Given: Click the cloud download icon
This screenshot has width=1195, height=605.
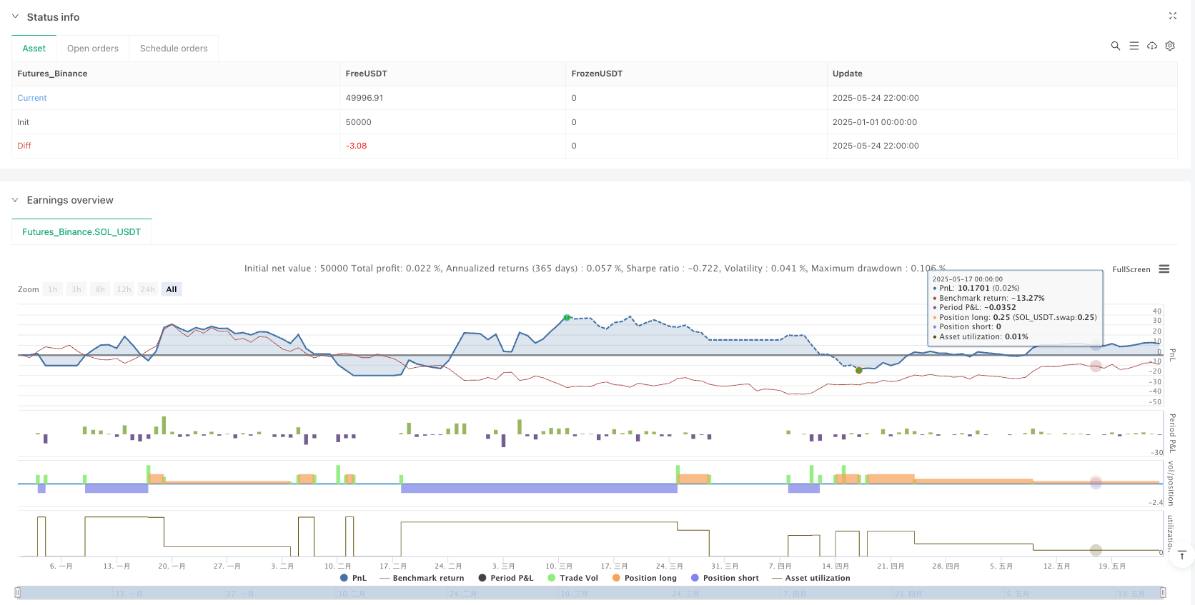Looking at the screenshot, I should (1152, 46).
